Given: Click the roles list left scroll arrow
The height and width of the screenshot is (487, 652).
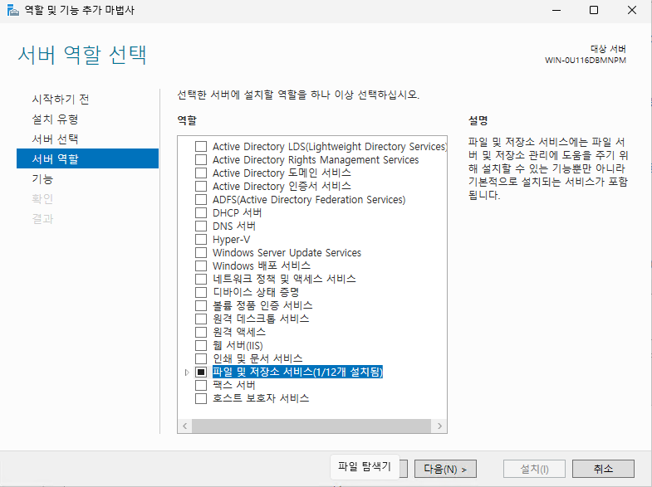Looking at the screenshot, I should click(x=184, y=426).
